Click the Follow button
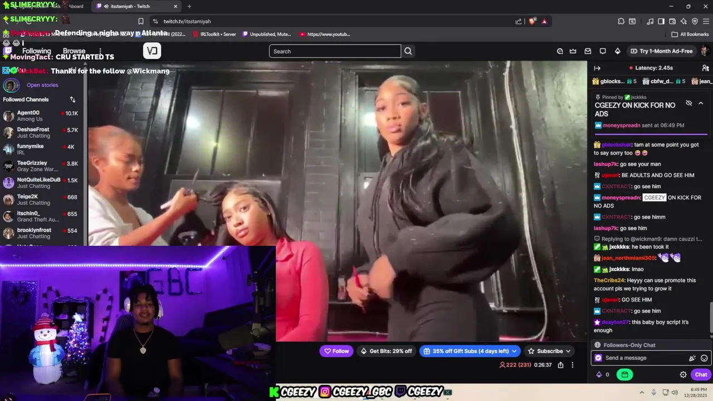 (x=336, y=351)
